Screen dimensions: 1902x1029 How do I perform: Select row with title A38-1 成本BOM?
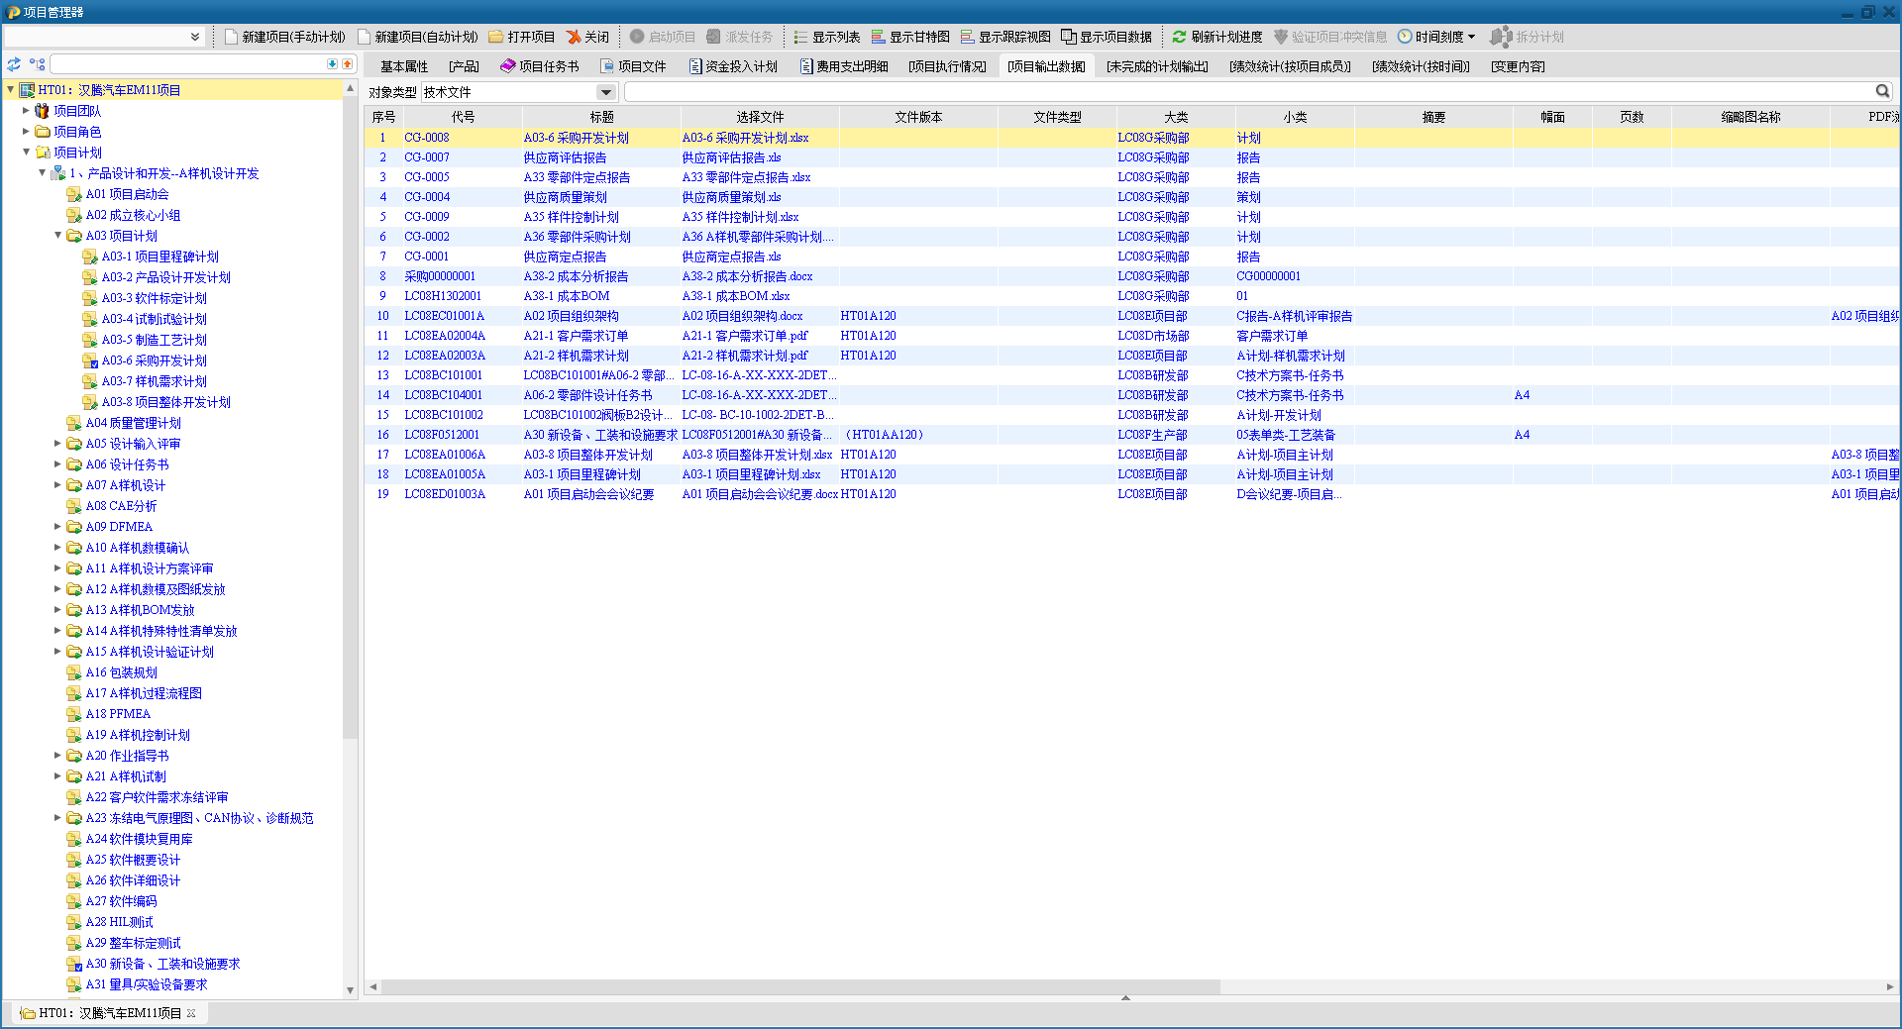(567, 296)
